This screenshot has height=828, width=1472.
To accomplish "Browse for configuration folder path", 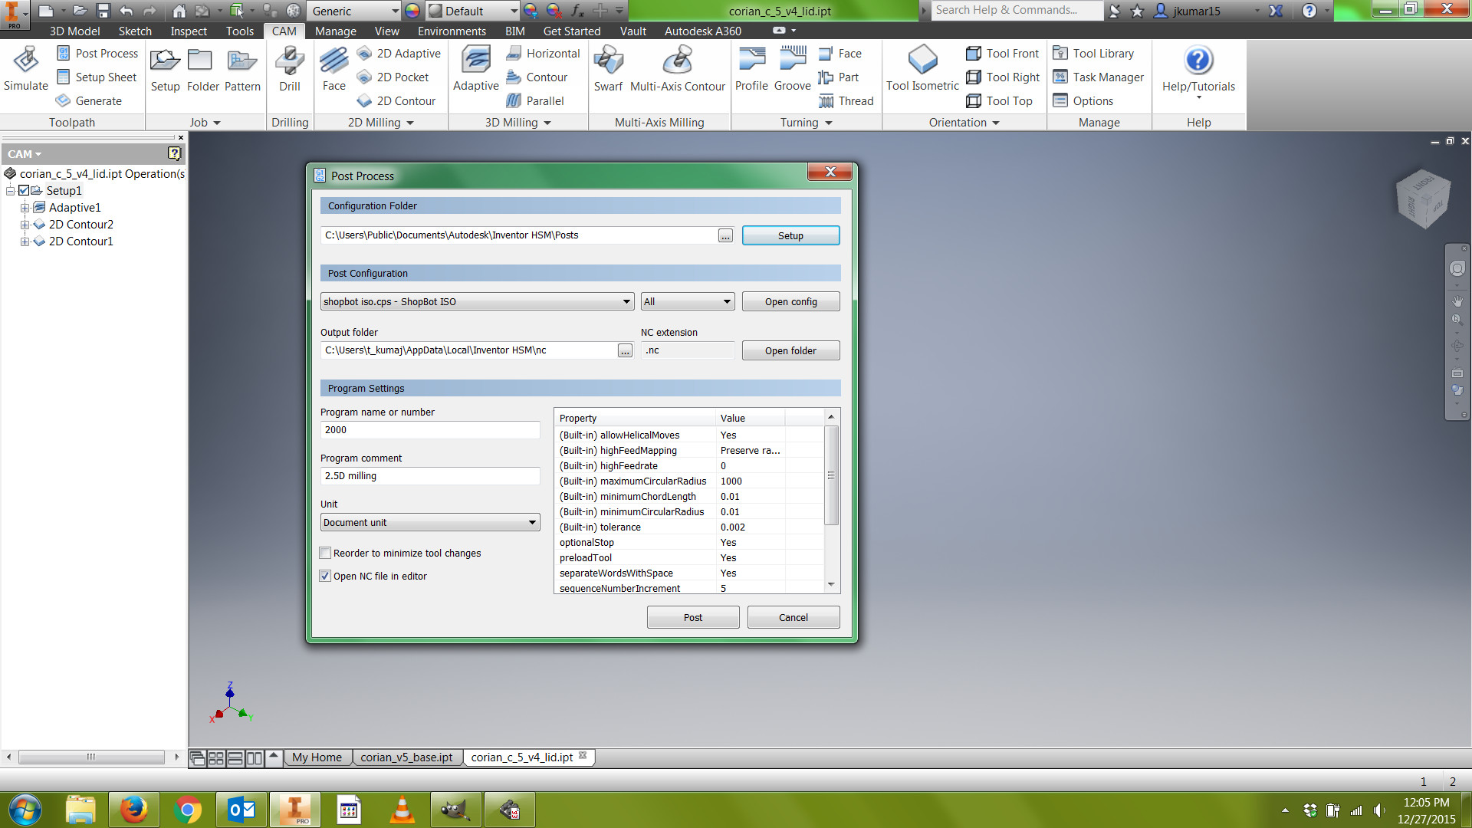I will (x=725, y=235).
